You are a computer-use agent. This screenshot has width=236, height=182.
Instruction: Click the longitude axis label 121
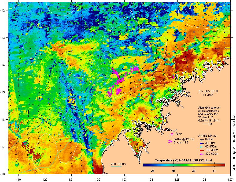pos(71,179)
